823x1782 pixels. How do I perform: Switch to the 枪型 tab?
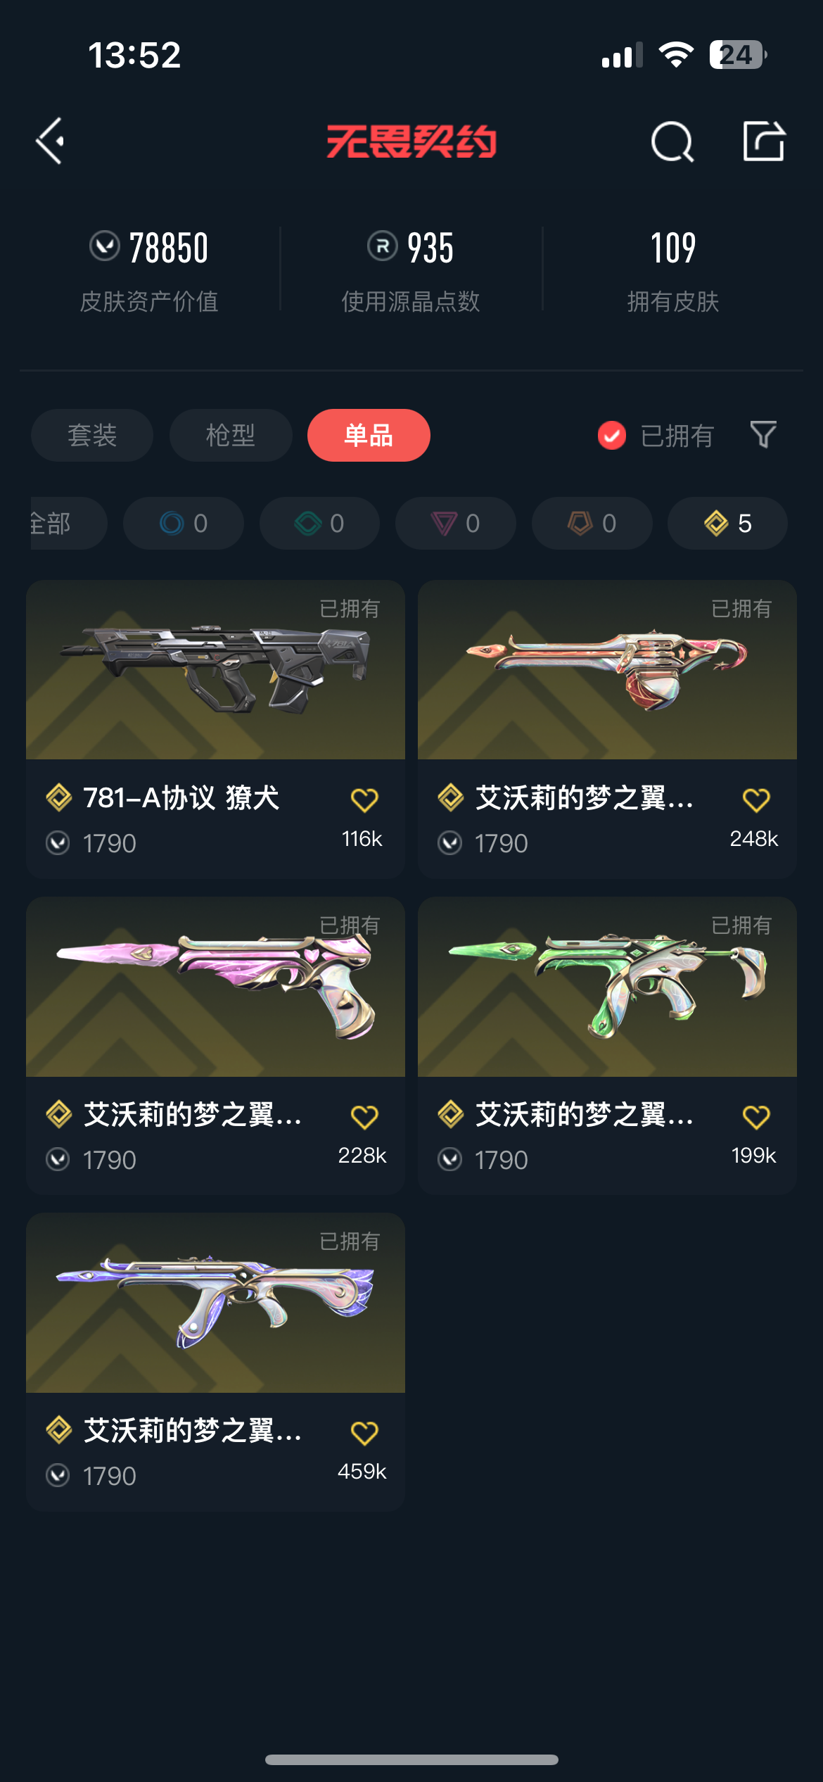point(231,435)
